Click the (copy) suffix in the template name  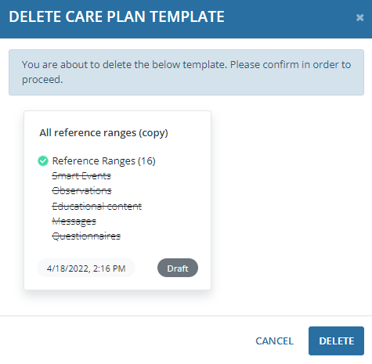coord(153,133)
